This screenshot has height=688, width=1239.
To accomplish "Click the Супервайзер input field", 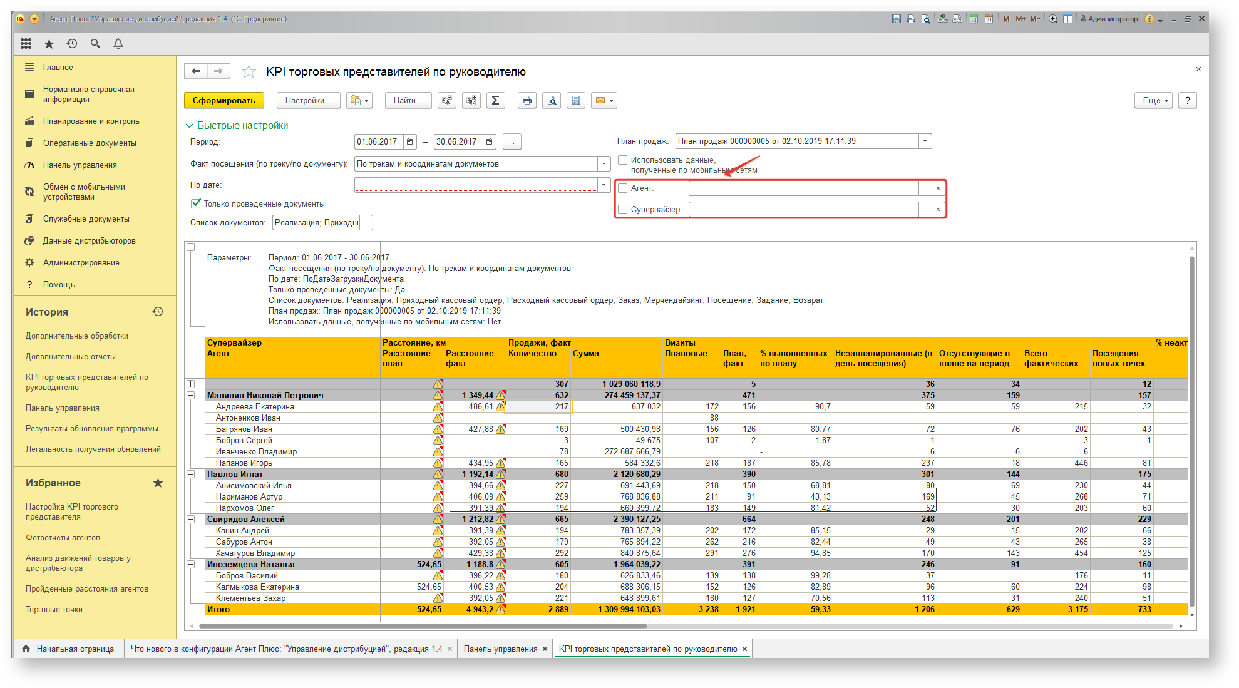I will (x=804, y=209).
